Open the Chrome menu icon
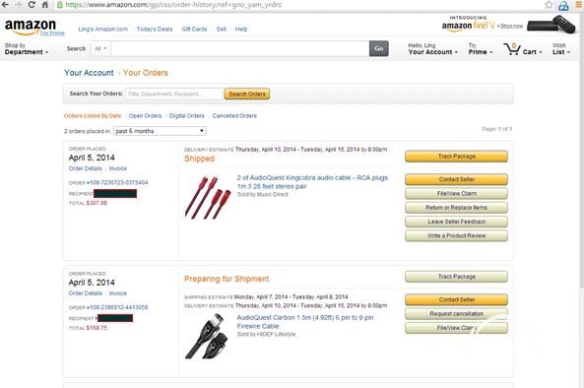This screenshot has height=388, width=584. pyautogui.click(x=578, y=5)
